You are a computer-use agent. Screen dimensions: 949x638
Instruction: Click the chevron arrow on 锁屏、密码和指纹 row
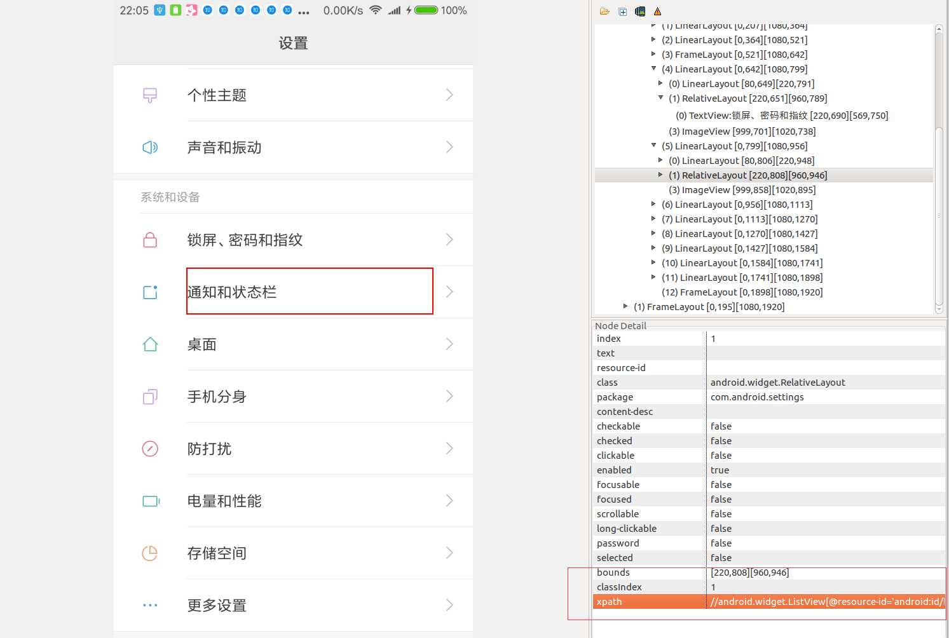pos(449,240)
